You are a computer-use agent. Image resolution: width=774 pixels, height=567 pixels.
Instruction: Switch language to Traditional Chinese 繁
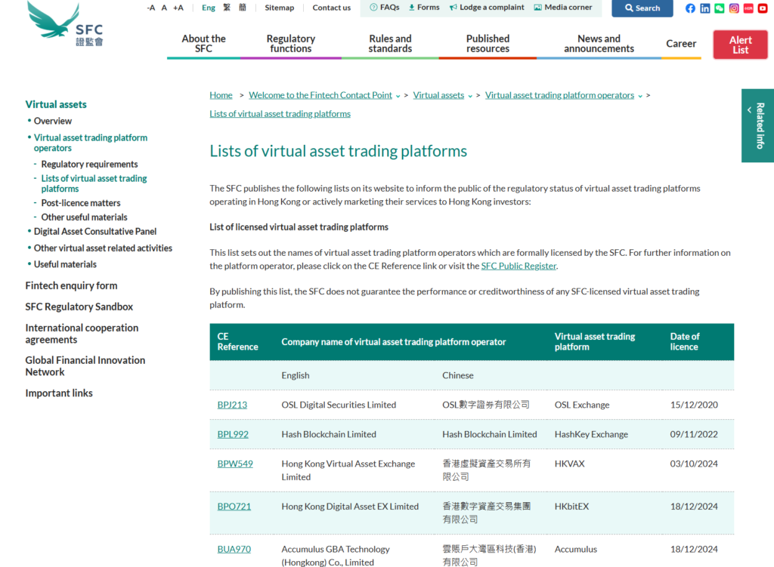coord(227,8)
